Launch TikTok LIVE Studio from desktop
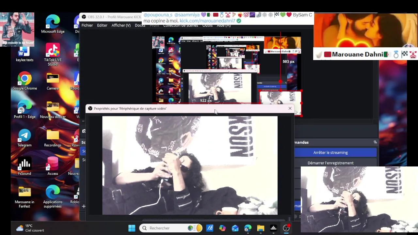Viewport: 418px width, 235px height. pos(53,55)
